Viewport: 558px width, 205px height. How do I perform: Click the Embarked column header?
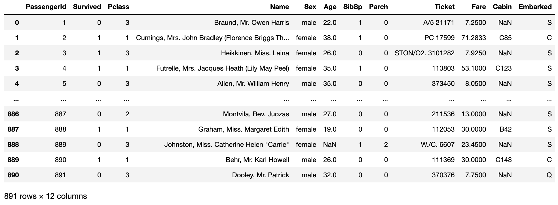click(535, 7)
